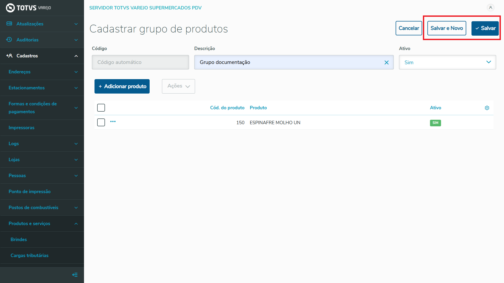Open the user profile icon
This screenshot has height=283, width=504.
pyautogui.click(x=490, y=8)
